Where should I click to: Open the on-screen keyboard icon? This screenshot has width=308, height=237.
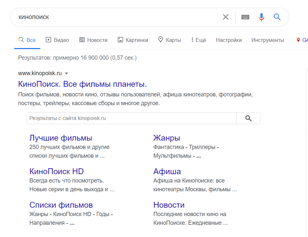(x=245, y=17)
